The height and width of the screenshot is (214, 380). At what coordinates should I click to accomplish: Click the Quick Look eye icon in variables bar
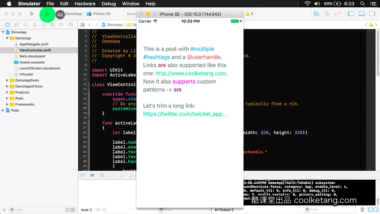click(98, 210)
